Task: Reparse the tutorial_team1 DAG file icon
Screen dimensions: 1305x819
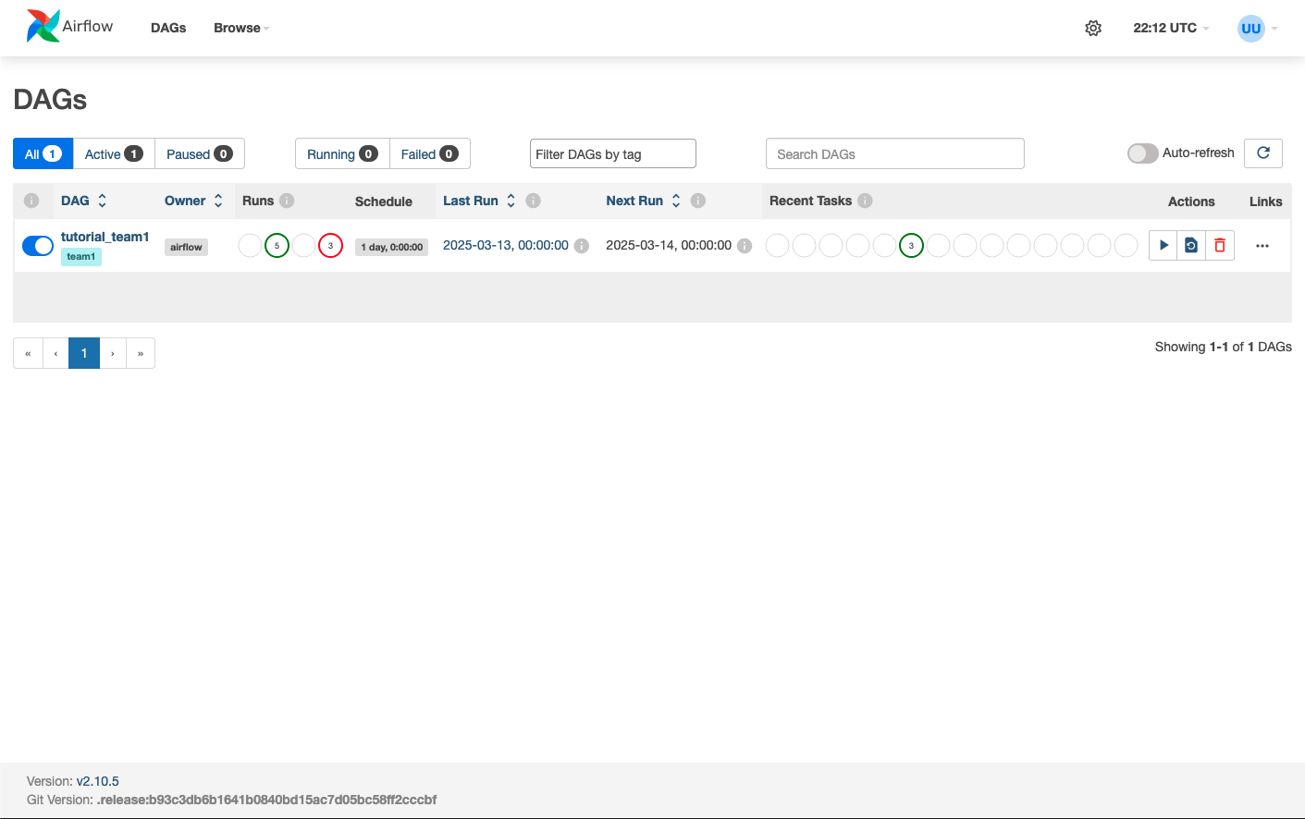Action: [1191, 245]
